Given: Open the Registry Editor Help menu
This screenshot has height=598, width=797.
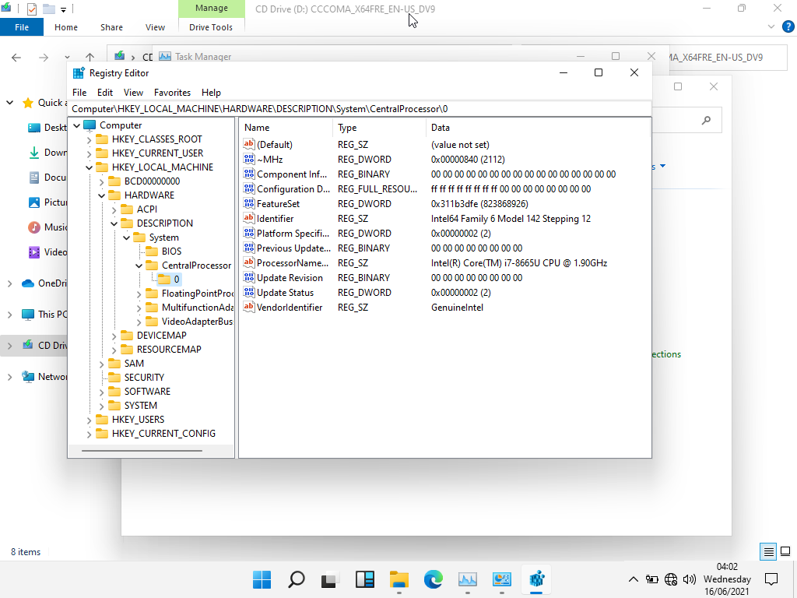Looking at the screenshot, I should (x=211, y=93).
